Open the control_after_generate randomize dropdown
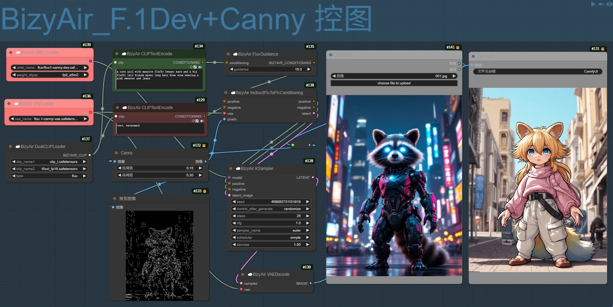The image size is (613, 307). point(271,209)
